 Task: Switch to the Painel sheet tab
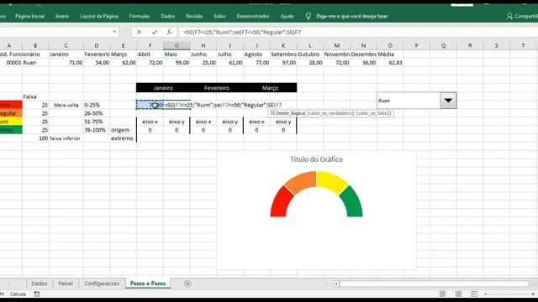tap(66, 284)
